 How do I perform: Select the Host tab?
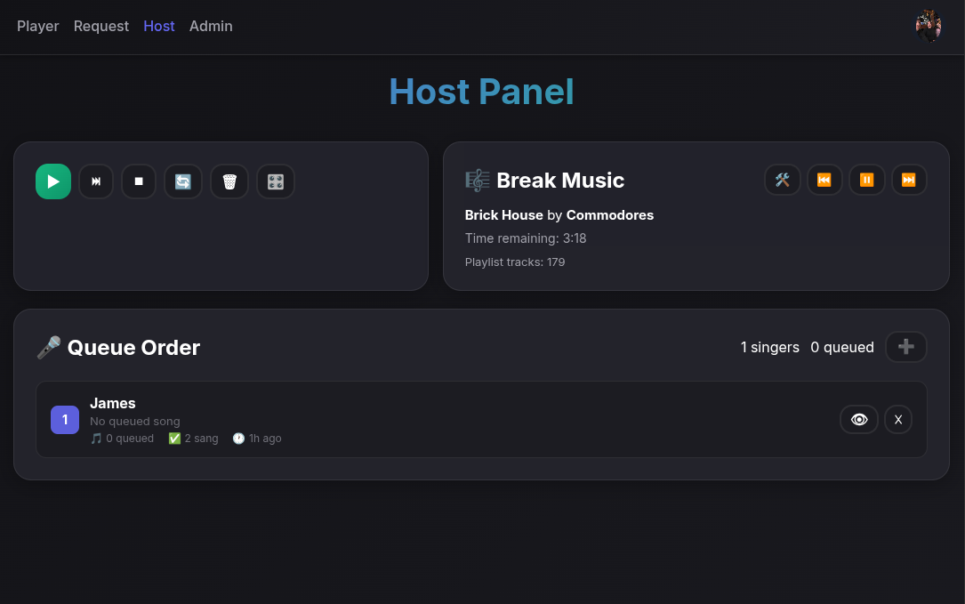point(159,26)
